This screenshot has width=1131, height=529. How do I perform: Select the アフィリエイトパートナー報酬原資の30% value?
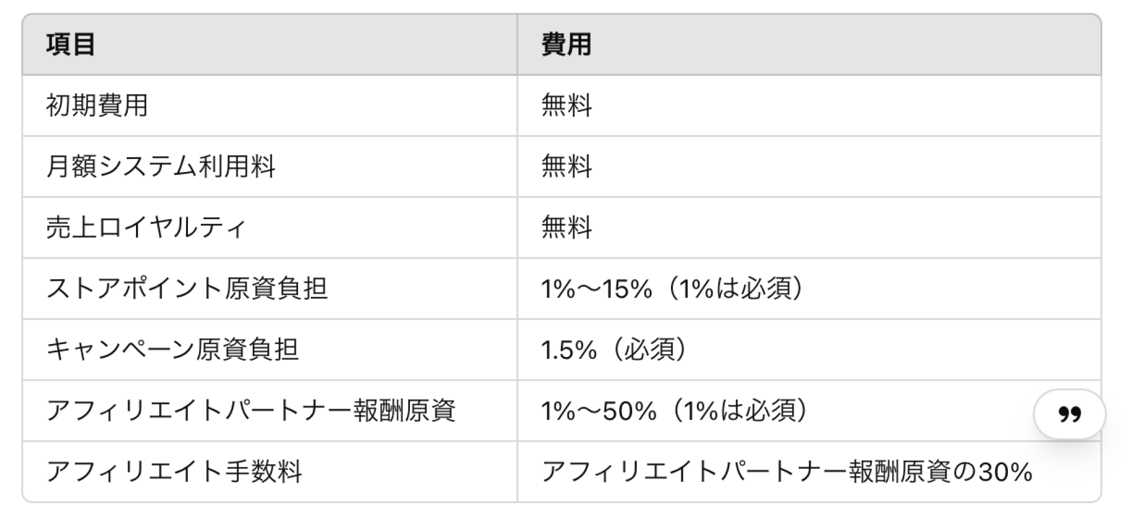click(x=787, y=471)
